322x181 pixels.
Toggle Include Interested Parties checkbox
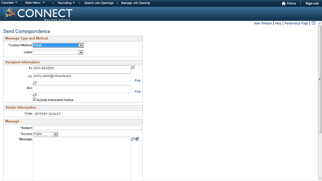pos(34,100)
